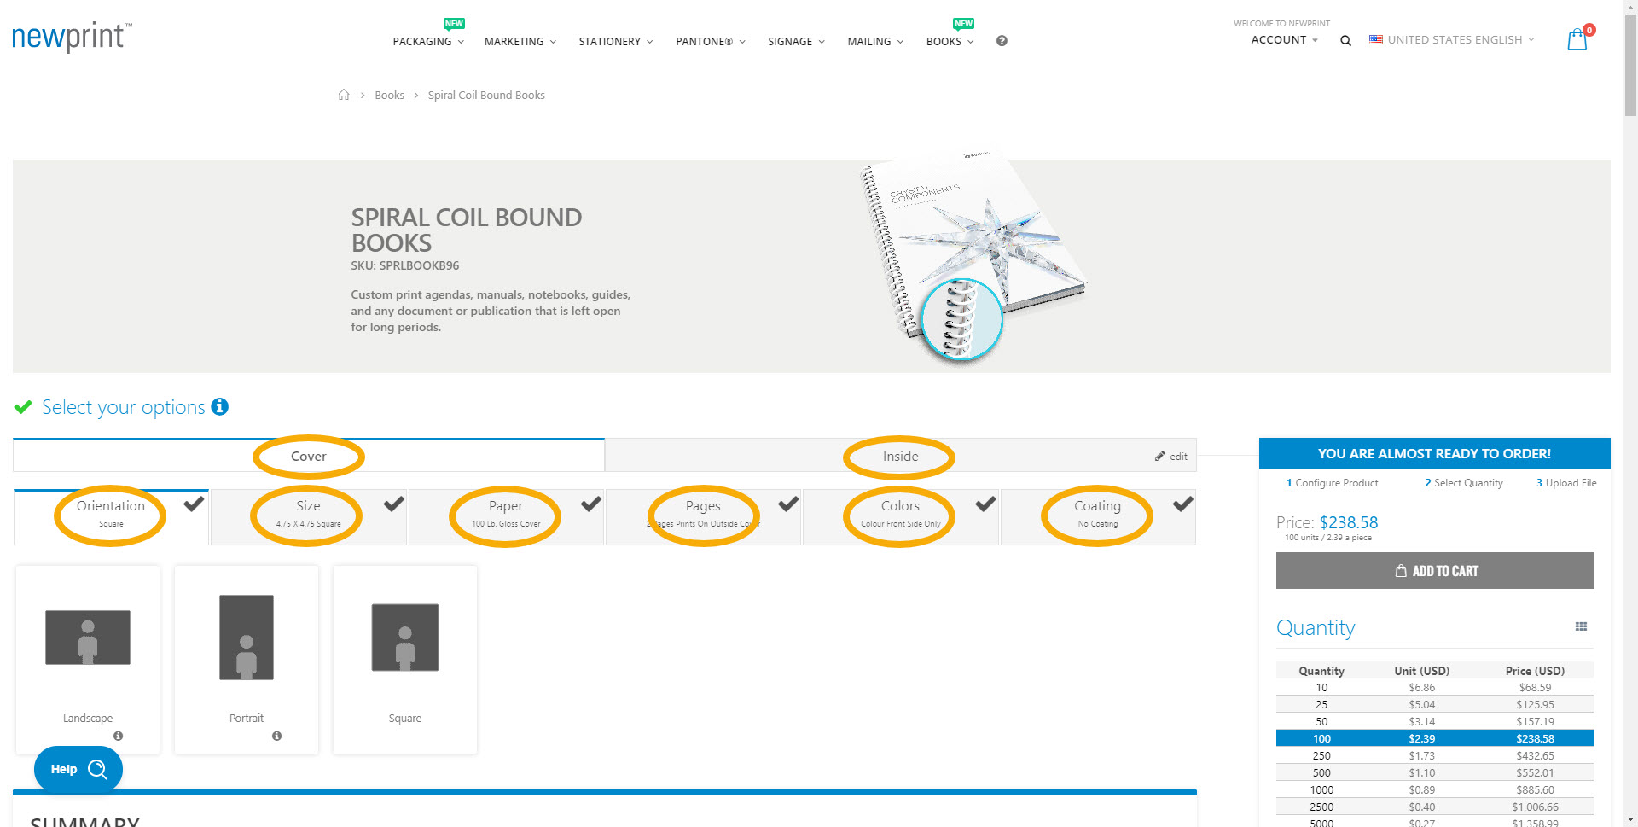The width and height of the screenshot is (1638, 827).
Task: Select highlighted quantity 100 row
Action: tap(1434, 738)
